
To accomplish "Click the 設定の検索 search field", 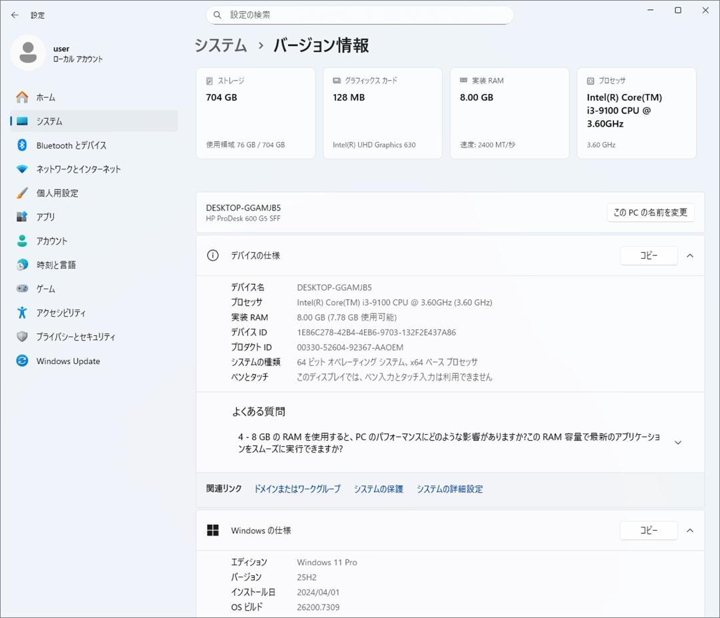I will click(x=359, y=15).
